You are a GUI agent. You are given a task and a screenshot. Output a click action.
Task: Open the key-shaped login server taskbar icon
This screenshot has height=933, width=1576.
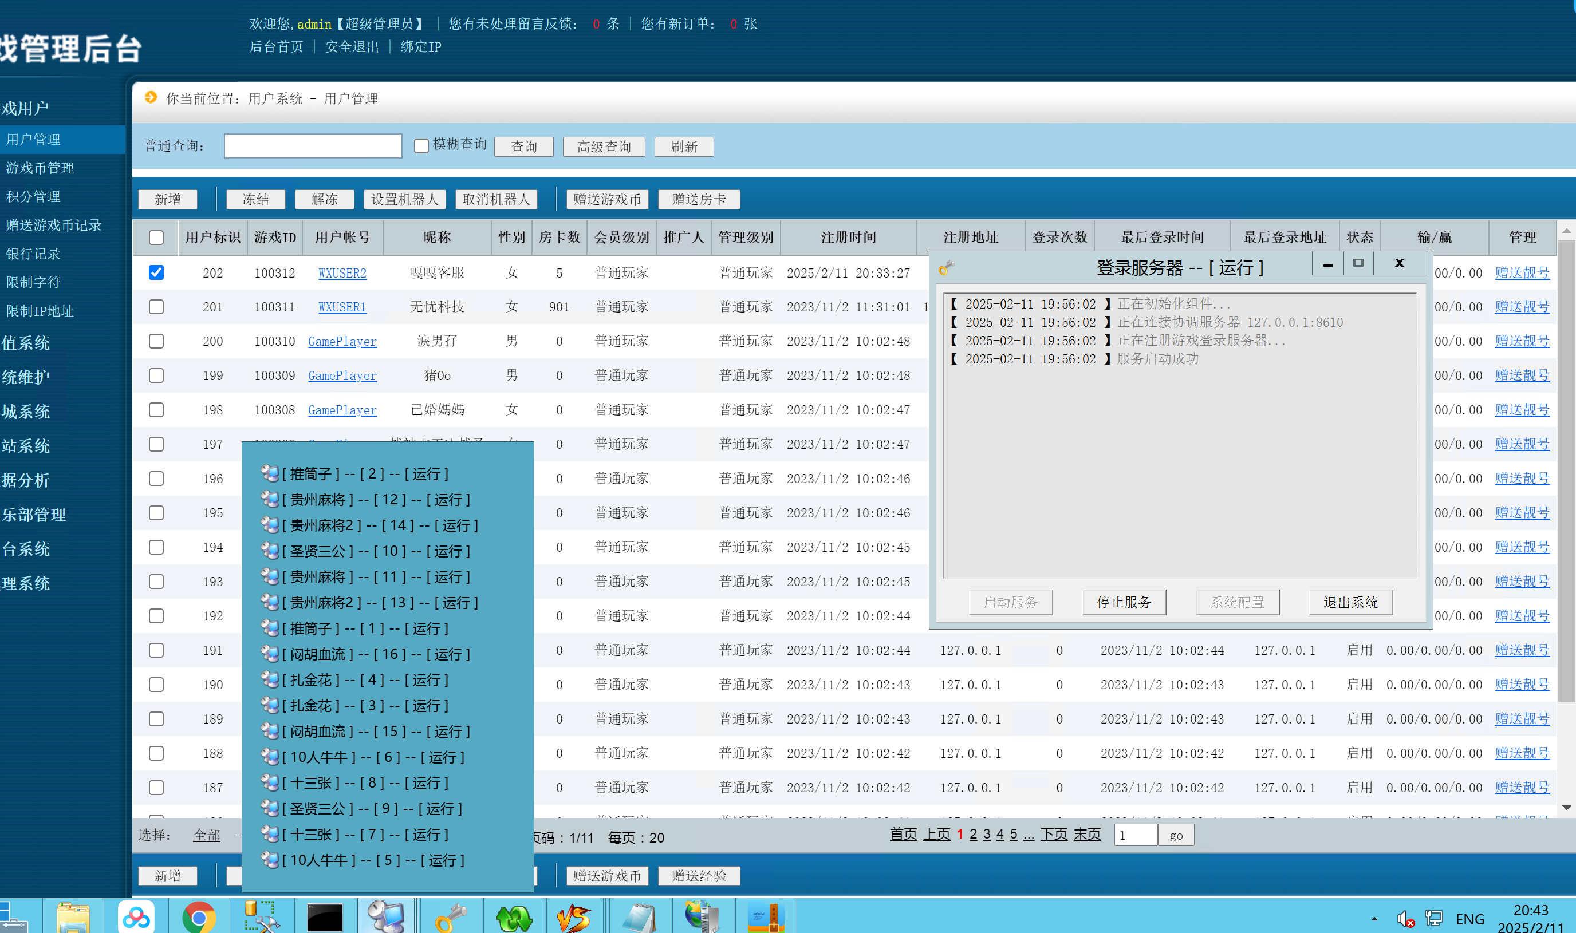coord(450,918)
